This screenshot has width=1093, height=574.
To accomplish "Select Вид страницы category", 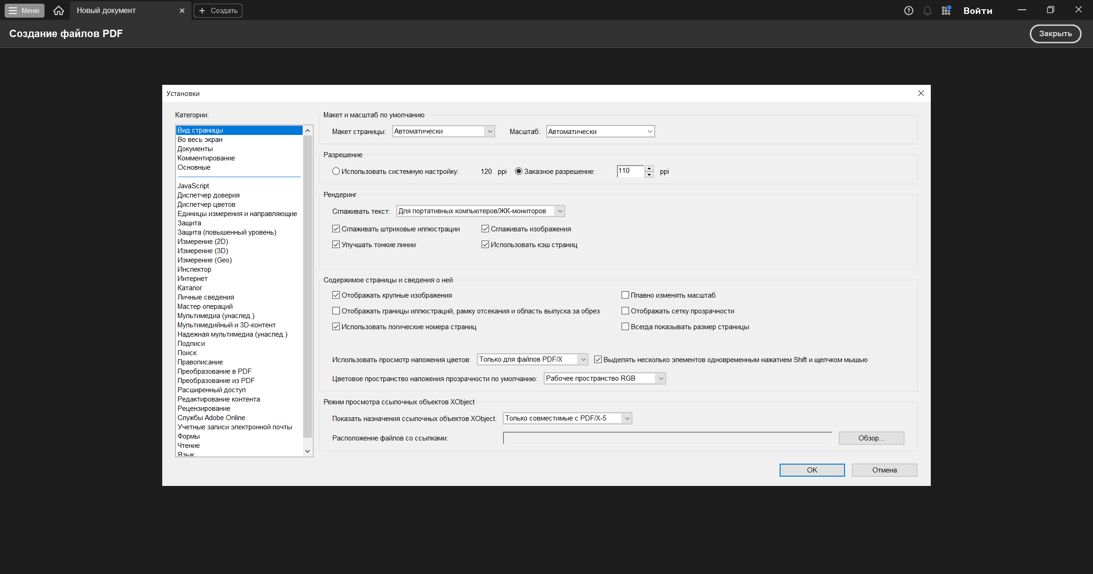I will [x=239, y=130].
